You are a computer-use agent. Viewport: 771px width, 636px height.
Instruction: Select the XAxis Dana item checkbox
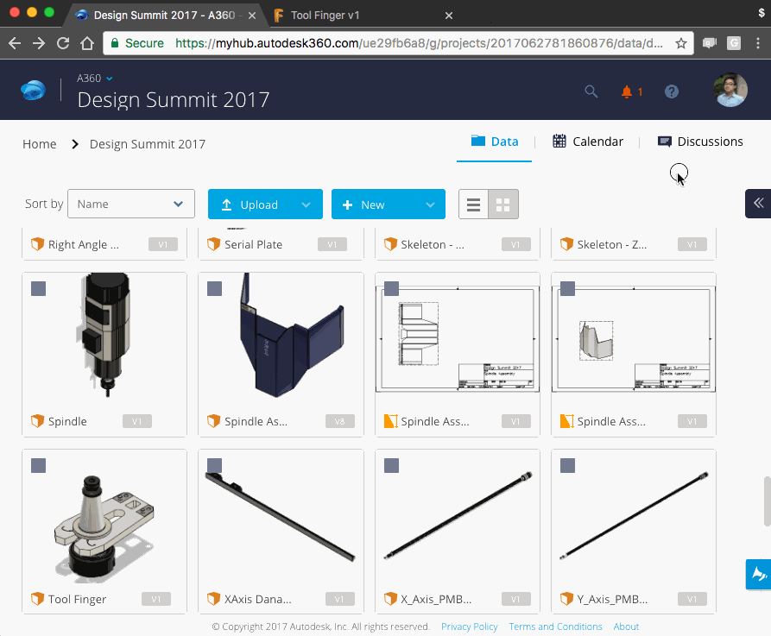pyautogui.click(x=214, y=465)
